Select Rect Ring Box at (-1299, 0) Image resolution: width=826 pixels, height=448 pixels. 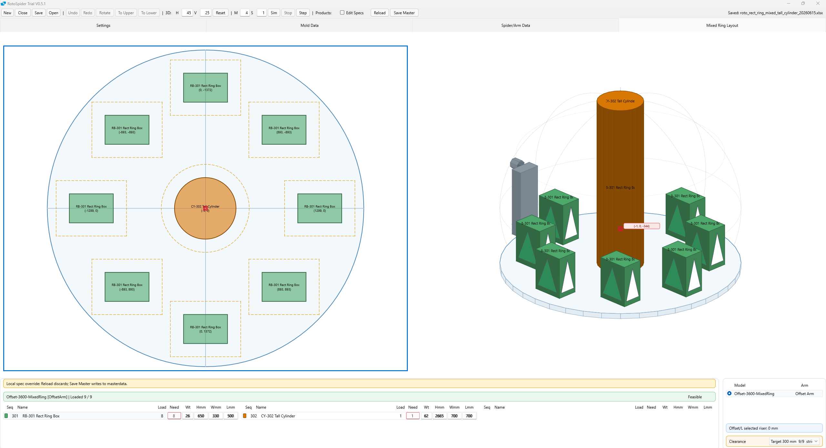click(x=91, y=209)
